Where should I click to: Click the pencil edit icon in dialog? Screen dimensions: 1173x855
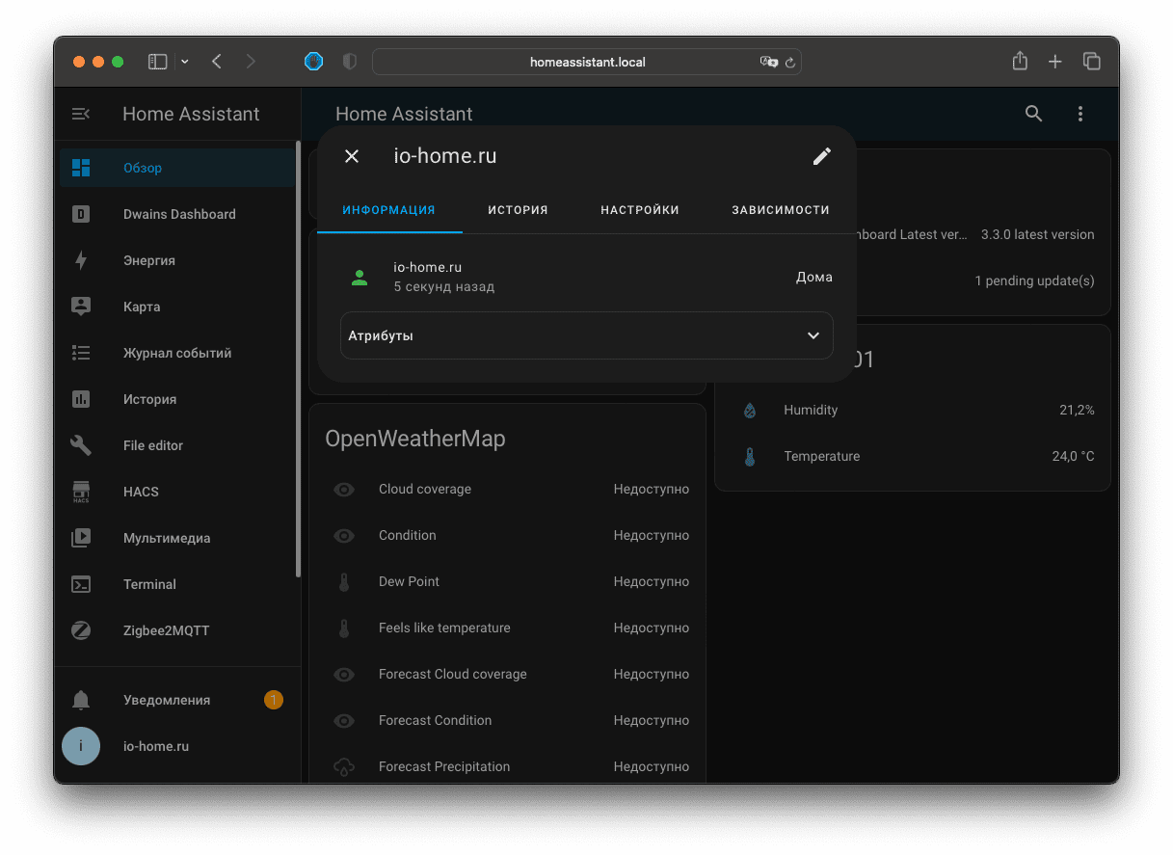point(821,156)
